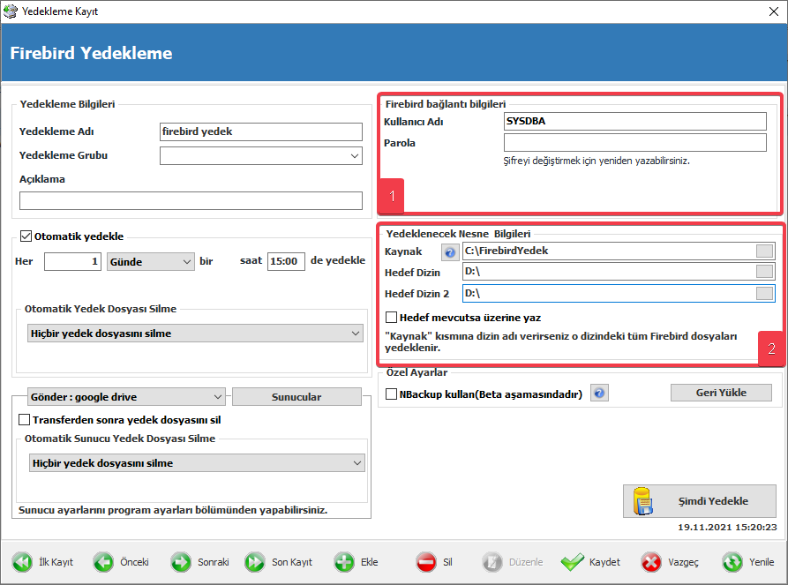Image resolution: width=788 pixels, height=585 pixels.
Task: Click the Sonraki next-record arrow icon
Action: click(x=180, y=562)
